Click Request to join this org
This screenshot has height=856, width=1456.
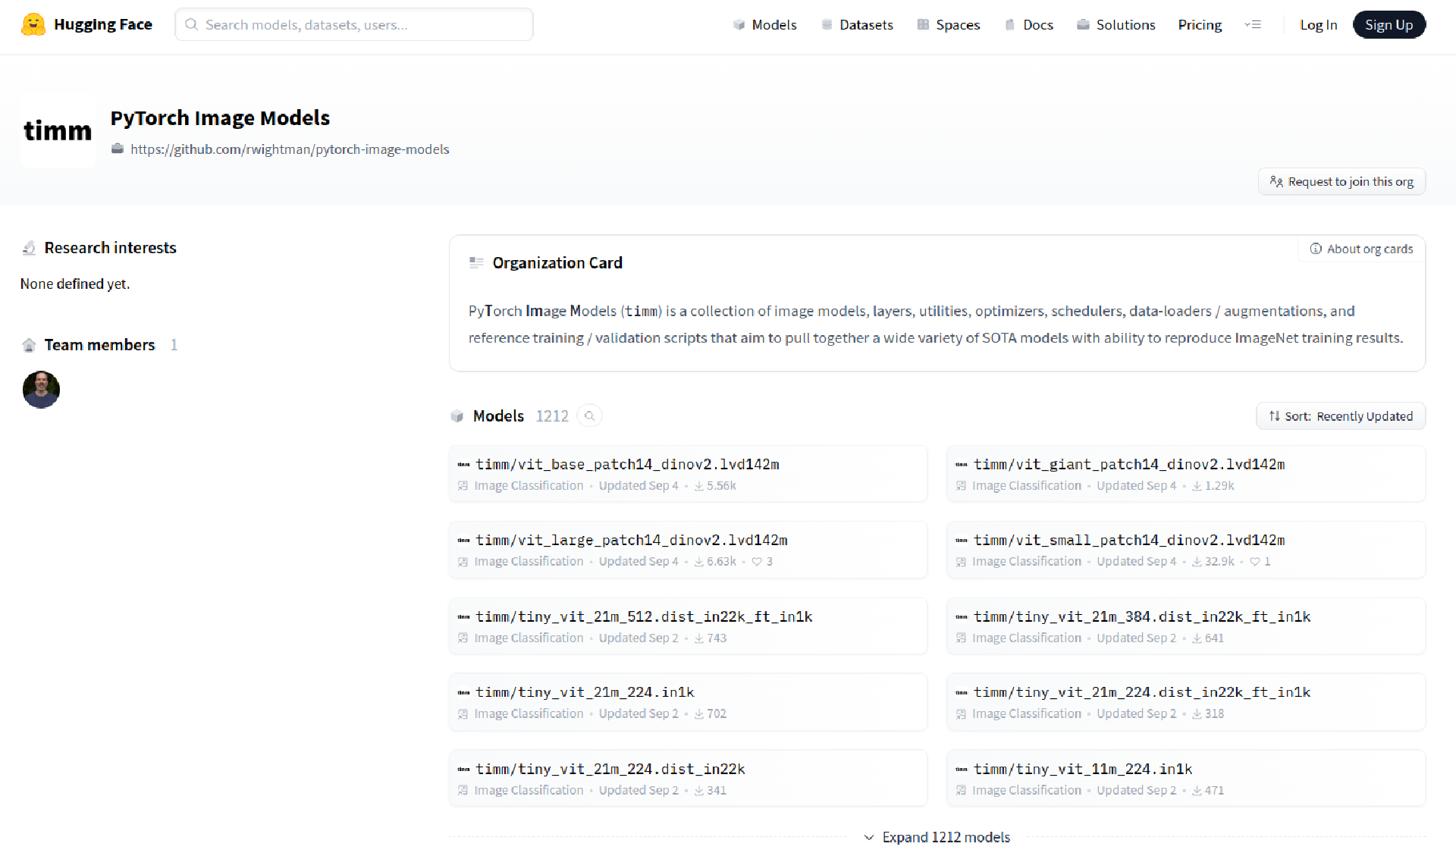[x=1341, y=181]
